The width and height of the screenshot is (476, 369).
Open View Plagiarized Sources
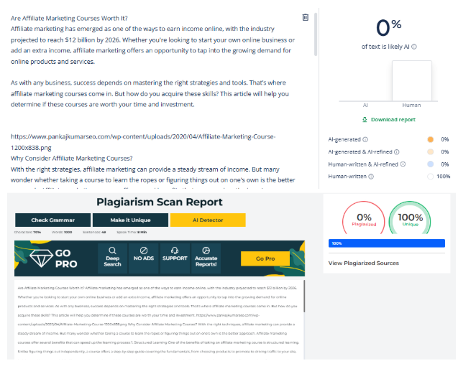point(363,263)
